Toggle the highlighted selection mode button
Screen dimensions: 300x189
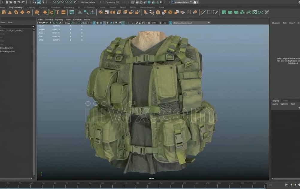coord(39,2)
